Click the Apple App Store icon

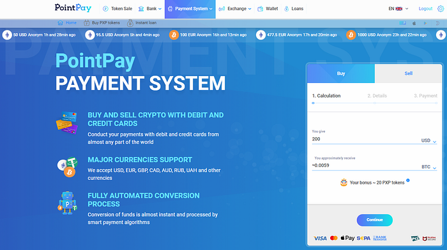click(414, 23)
